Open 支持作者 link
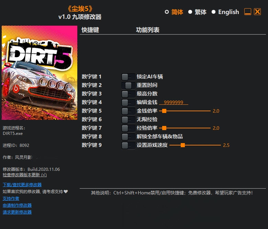268x229 pixels. (x=11, y=199)
